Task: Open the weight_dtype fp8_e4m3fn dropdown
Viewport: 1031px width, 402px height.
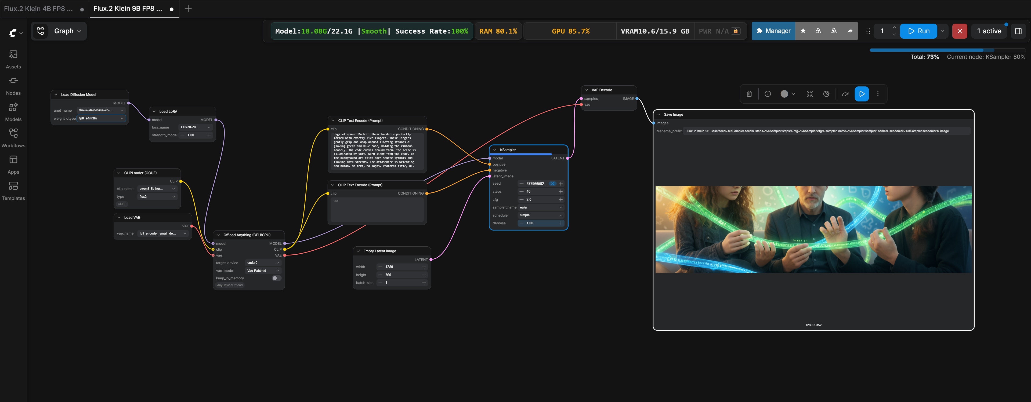Action: pos(101,118)
